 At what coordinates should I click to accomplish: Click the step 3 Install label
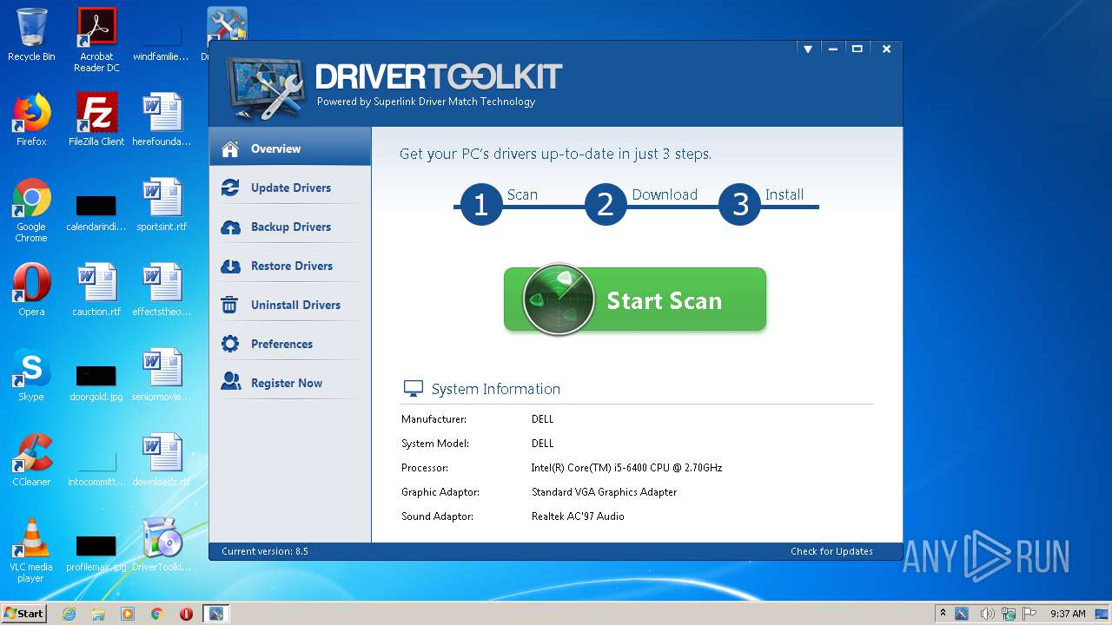pos(784,194)
